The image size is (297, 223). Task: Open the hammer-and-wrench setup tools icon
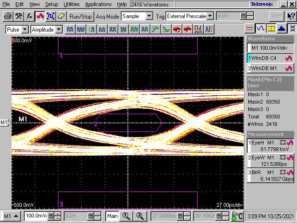click(x=19, y=16)
